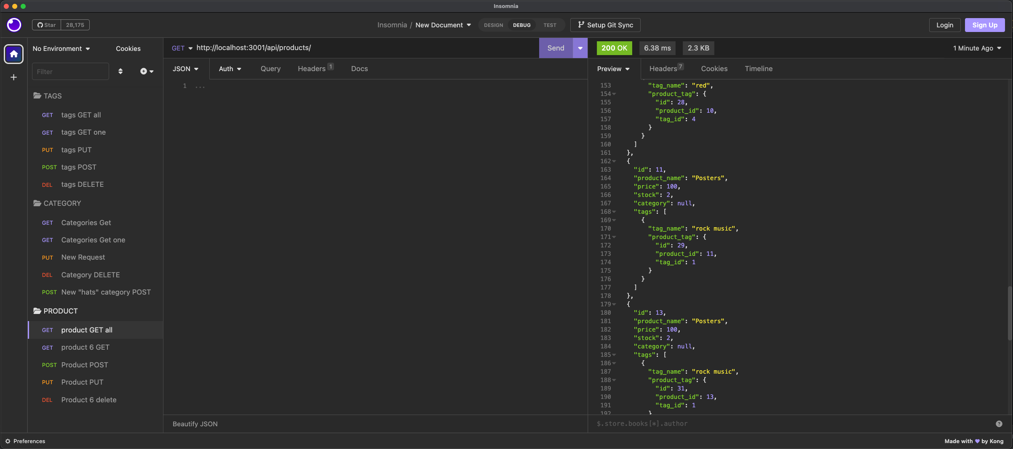Click the PRODUCT folder icon
Screen dimensions: 1013x449
click(x=37, y=311)
